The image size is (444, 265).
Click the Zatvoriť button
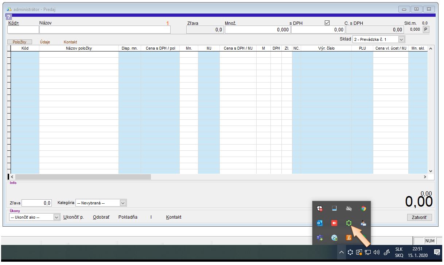click(x=419, y=218)
